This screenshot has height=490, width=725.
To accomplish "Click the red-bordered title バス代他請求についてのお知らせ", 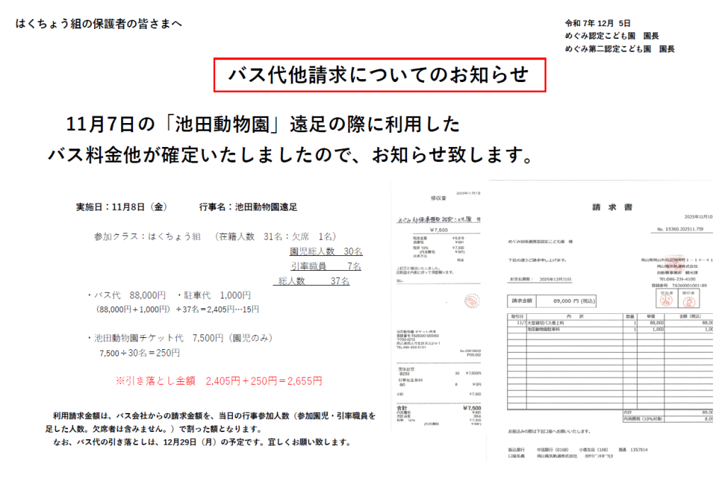I will (379, 75).
